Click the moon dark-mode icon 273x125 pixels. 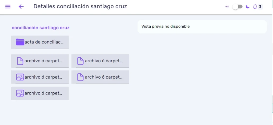(247, 7)
